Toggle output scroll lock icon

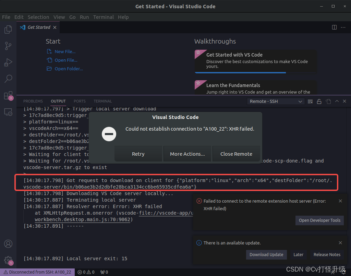(x=319, y=101)
